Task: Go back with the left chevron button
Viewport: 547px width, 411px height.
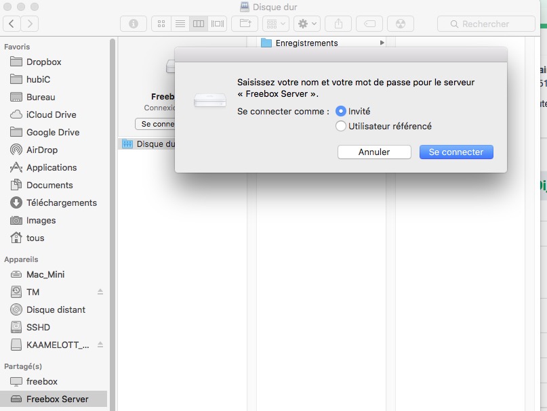Action: pos(12,24)
